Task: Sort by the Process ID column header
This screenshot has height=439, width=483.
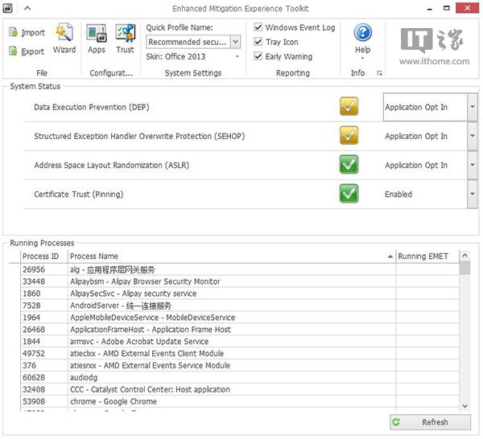Action: click(44, 256)
